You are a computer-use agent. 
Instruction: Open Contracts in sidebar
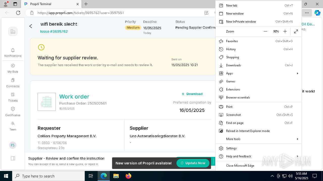click(x=13, y=83)
